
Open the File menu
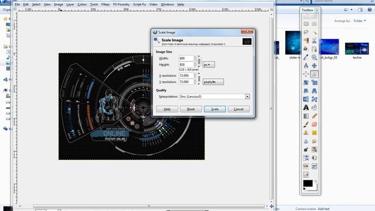[x=17, y=5]
